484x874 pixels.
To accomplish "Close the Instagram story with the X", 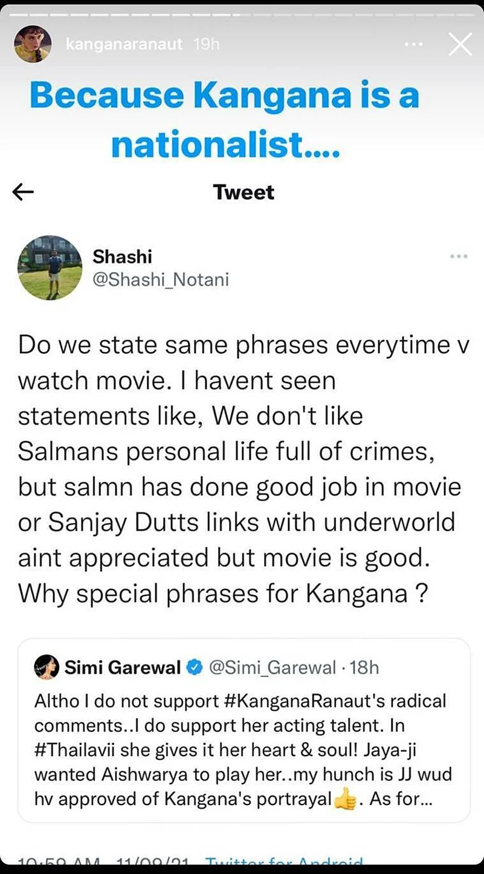I will pyautogui.click(x=460, y=44).
